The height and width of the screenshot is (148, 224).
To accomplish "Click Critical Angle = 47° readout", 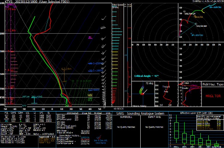I will 146,76.
